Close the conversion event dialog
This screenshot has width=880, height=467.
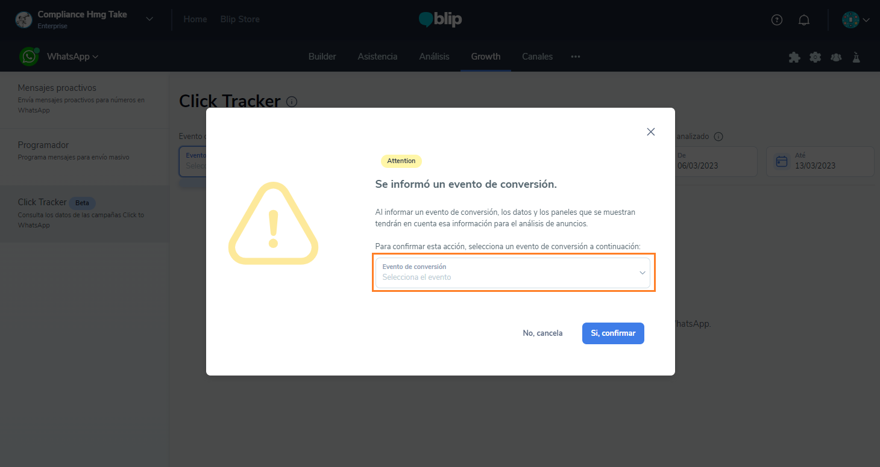pyautogui.click(x=651, y=132)
